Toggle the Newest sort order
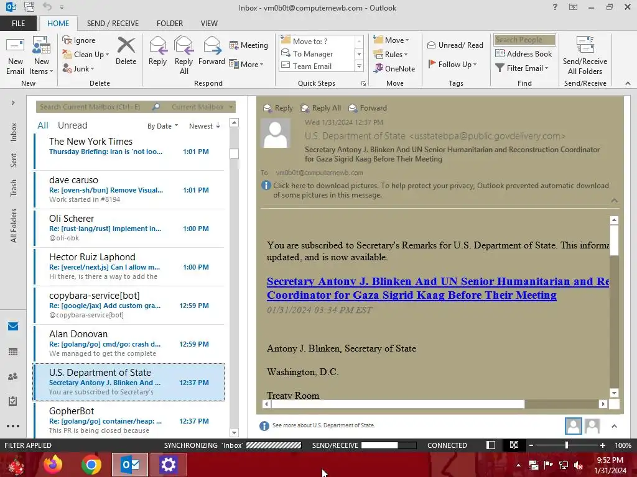This screenshot has width=637, height=477. pyautogui.click(x=204, y=125)
